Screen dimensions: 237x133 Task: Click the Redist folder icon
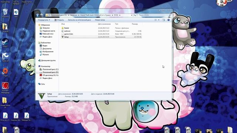point(63,28)
